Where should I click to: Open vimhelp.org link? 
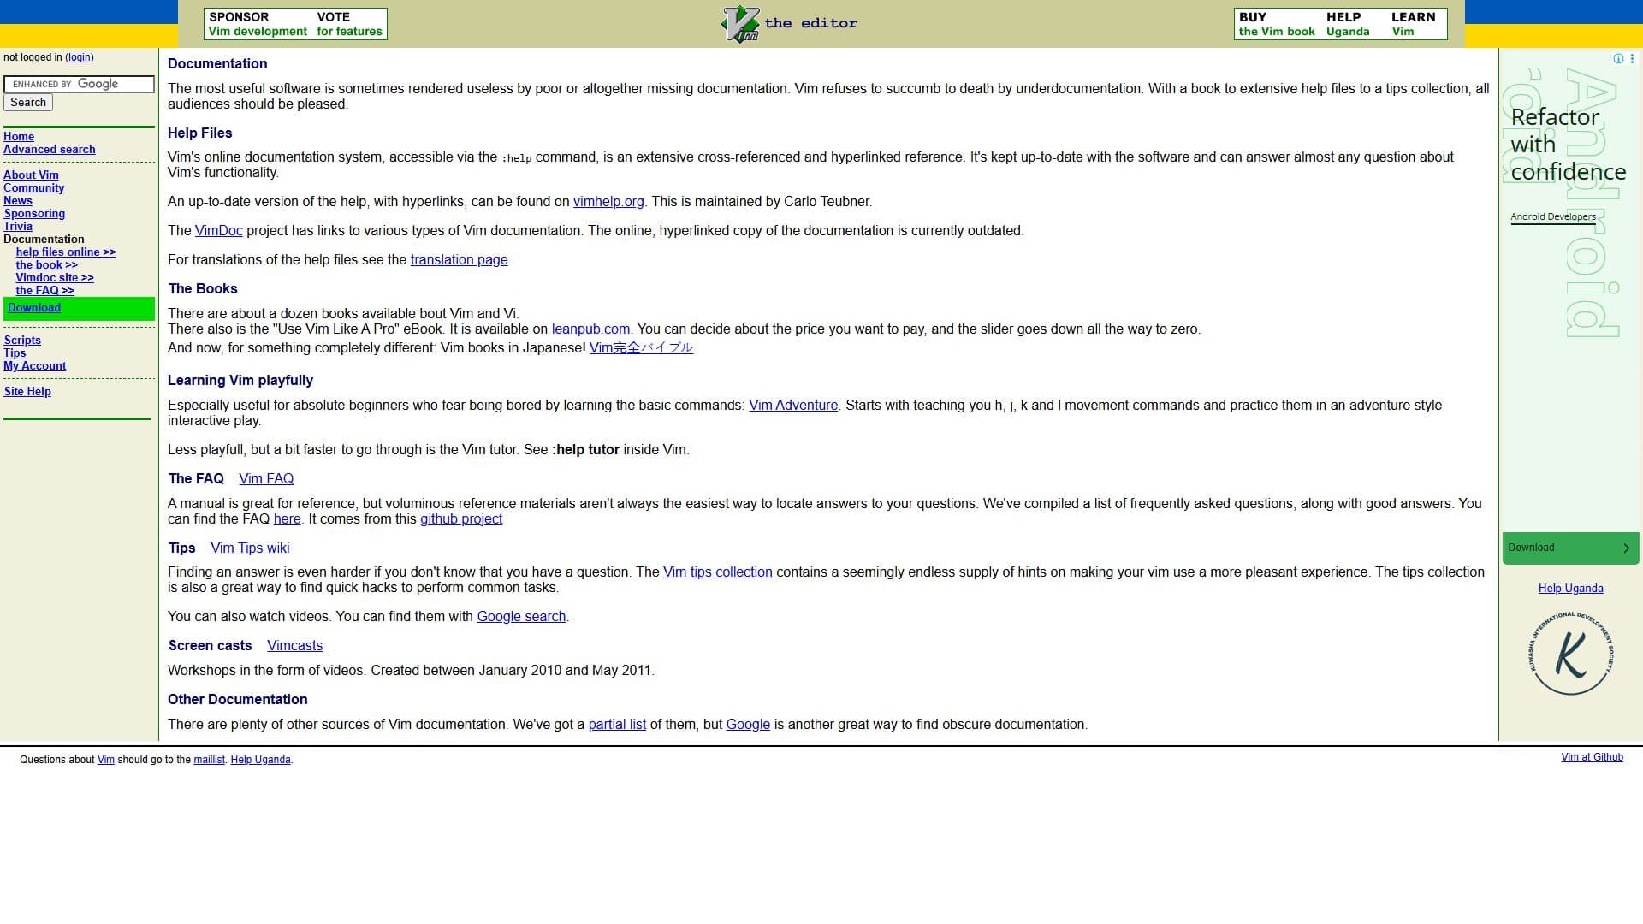point(608,202)
